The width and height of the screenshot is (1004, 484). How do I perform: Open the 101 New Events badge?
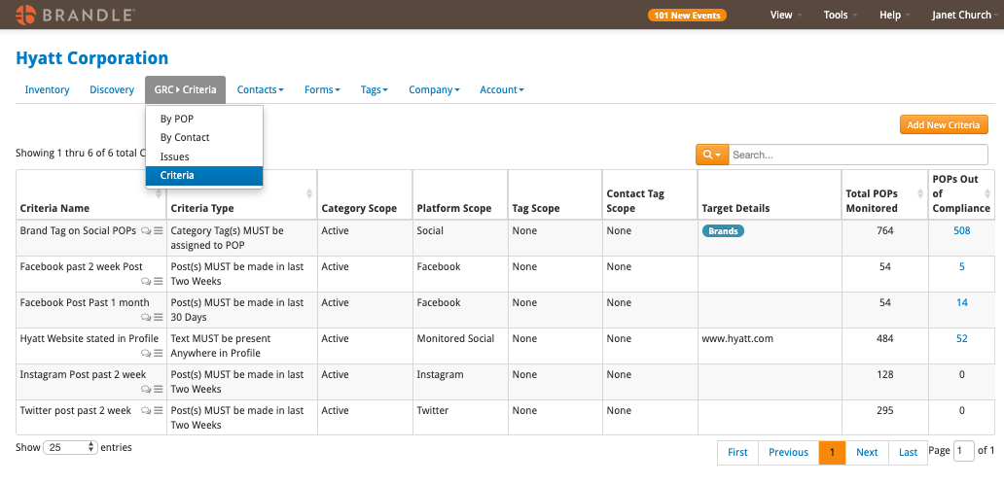coord(687,16)
